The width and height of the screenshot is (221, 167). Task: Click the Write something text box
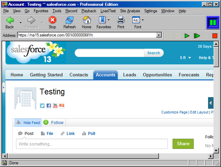pyautogui.click(x=92, y=144)
